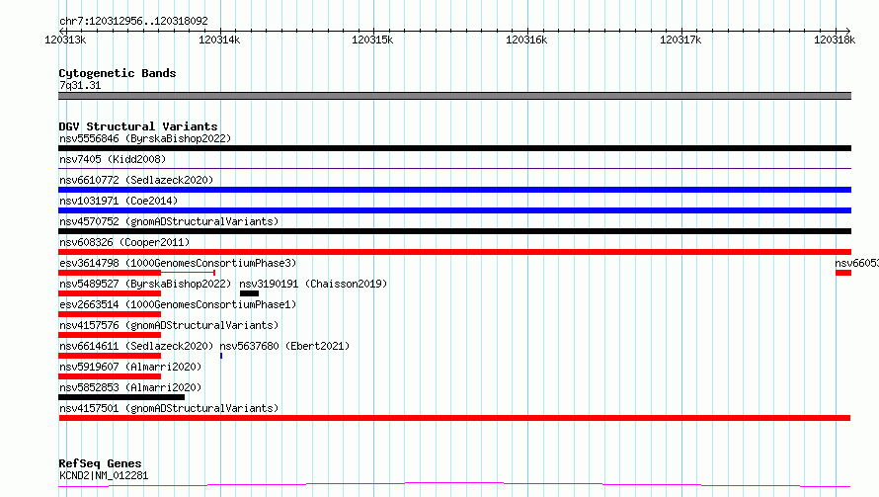
Task: Open the esv3614798 (1000GenomesConsortiumPhase3) label
Action: [178, 263]
